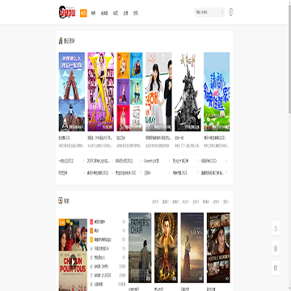Open the Father's Chair movie poster
Screen dimensions: 291x291
(140, 247)
